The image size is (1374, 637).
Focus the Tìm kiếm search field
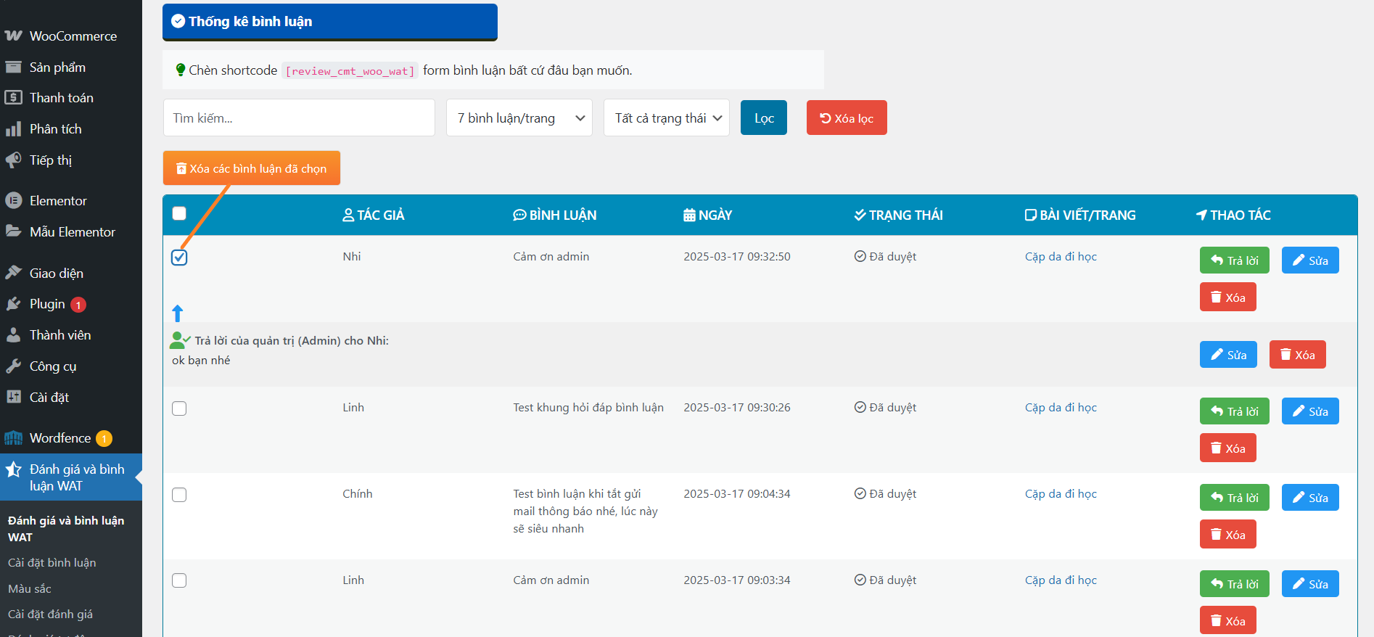(x=299, y=118)
